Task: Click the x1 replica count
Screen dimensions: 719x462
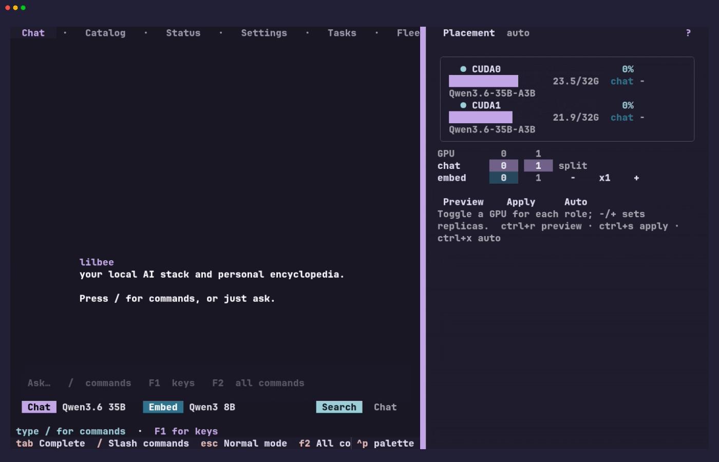Action: tap(604, 178)
